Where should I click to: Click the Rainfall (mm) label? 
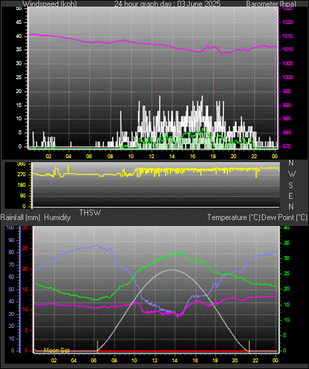tap(21, 217)
